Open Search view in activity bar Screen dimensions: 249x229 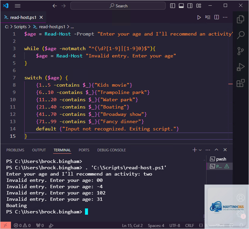coord(240,35)
